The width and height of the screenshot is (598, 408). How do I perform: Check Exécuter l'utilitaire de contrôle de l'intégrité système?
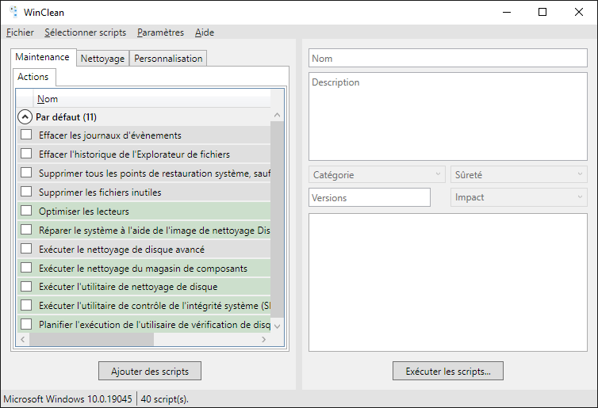coord(26,305)
